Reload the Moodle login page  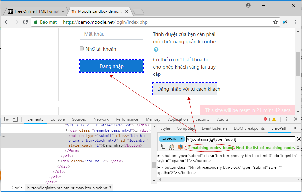click(x=25, y=22)
